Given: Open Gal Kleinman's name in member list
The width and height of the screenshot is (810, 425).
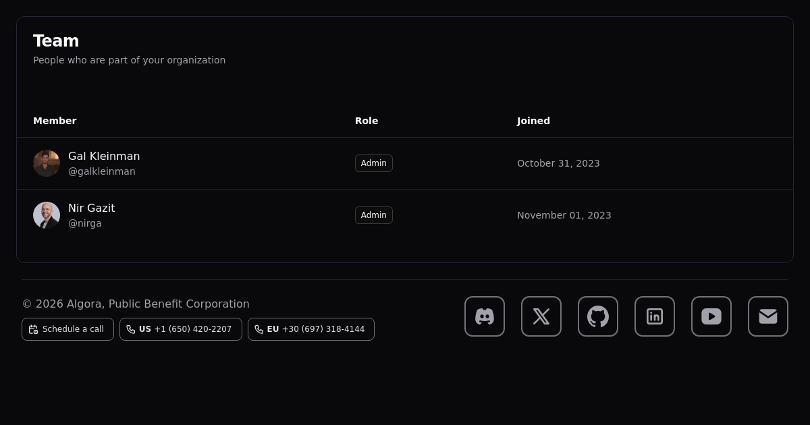Looking at the screenshot, I should 104,157.
